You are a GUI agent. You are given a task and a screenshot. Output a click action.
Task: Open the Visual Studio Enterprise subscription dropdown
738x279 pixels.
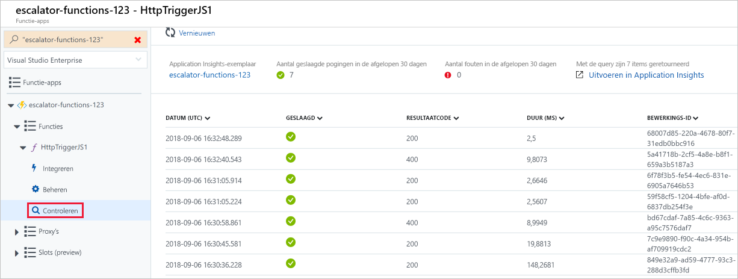pos(75,60)
